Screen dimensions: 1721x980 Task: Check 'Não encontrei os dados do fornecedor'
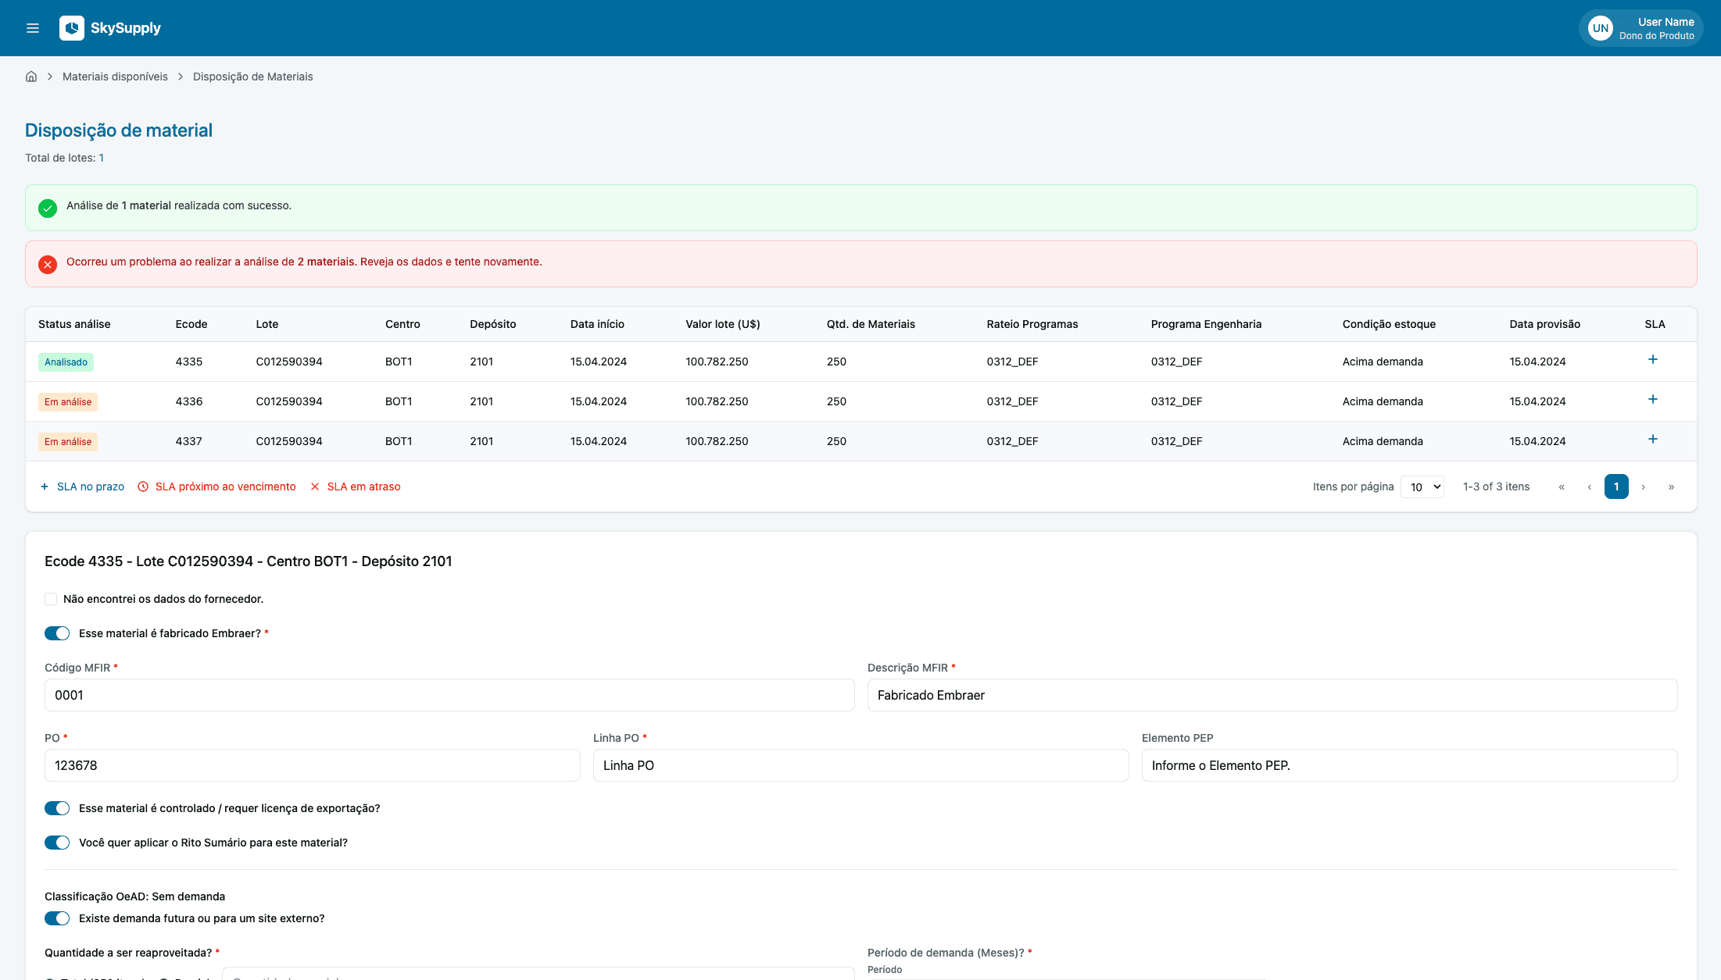[51, 599]
